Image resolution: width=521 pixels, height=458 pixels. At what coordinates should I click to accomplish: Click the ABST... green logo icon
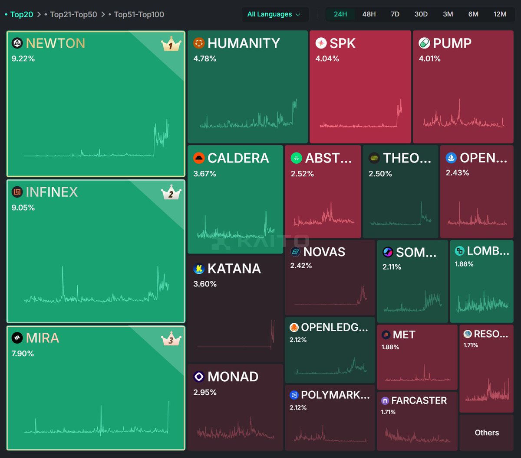296,158
